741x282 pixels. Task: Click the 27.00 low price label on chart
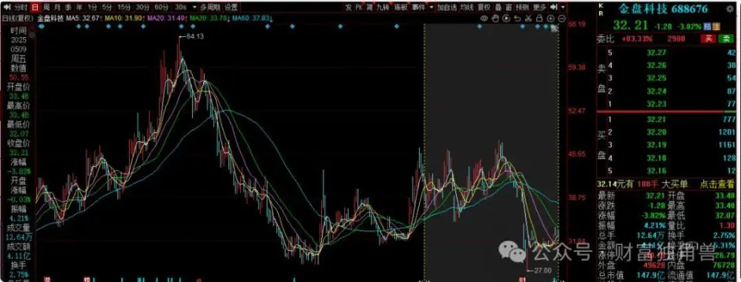[542, 270]
